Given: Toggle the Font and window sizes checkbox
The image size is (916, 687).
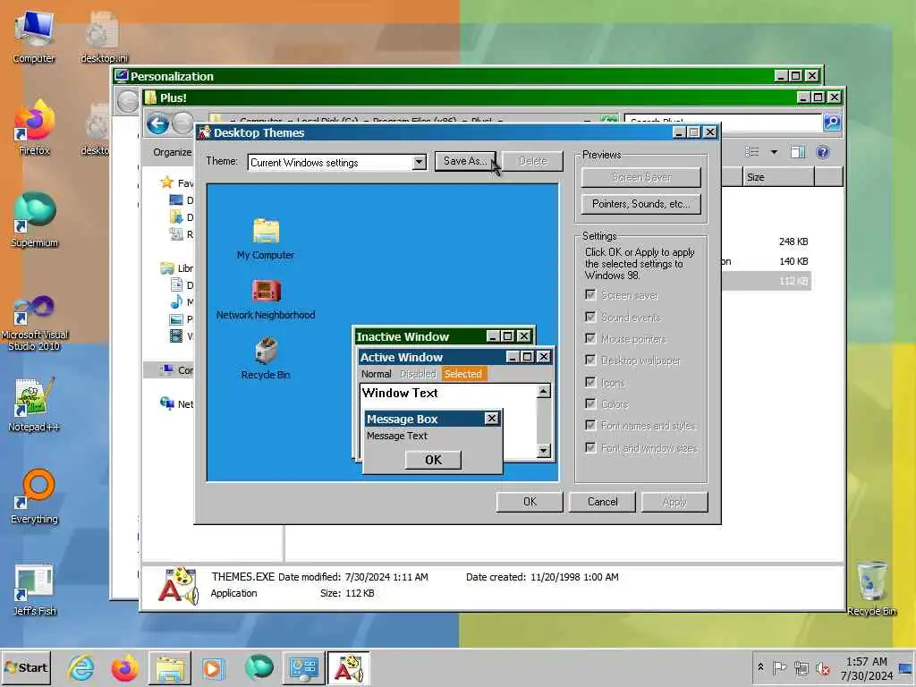Looking at the screenshot, I should pyautogui.click(x=590, y=447).
